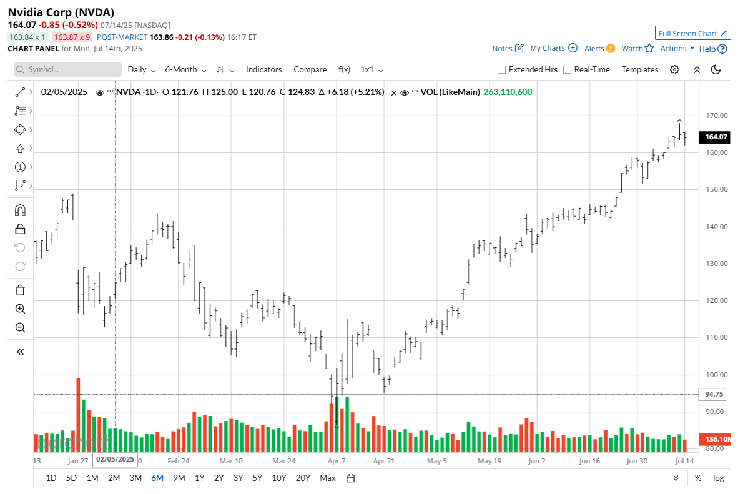Click the 02/05/2025 date marker
748x494 pixels.
[115, 459]
